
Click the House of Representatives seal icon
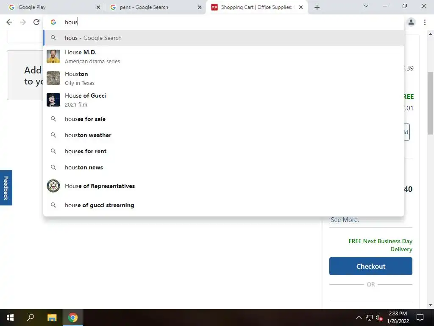[53, 186]
